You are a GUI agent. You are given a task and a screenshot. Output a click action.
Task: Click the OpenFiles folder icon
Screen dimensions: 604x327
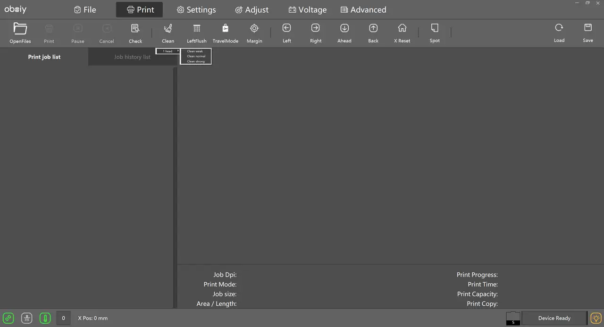click(20, 29)
